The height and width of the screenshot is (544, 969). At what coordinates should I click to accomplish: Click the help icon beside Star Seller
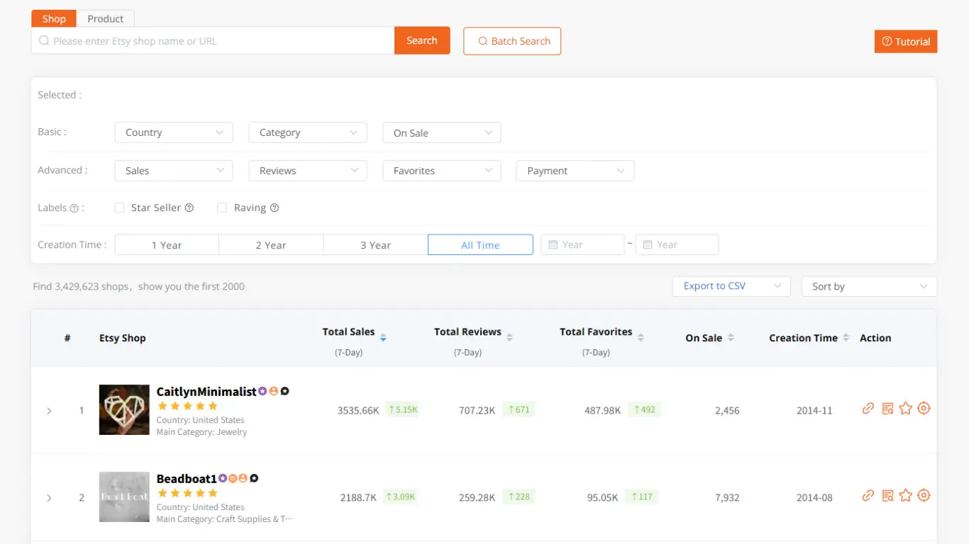pos(189,208)
